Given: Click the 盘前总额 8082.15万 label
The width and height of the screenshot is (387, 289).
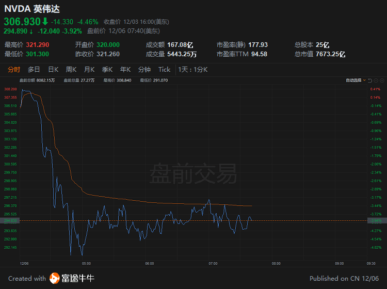Looking at the screenshot, I should coord(37,80).
